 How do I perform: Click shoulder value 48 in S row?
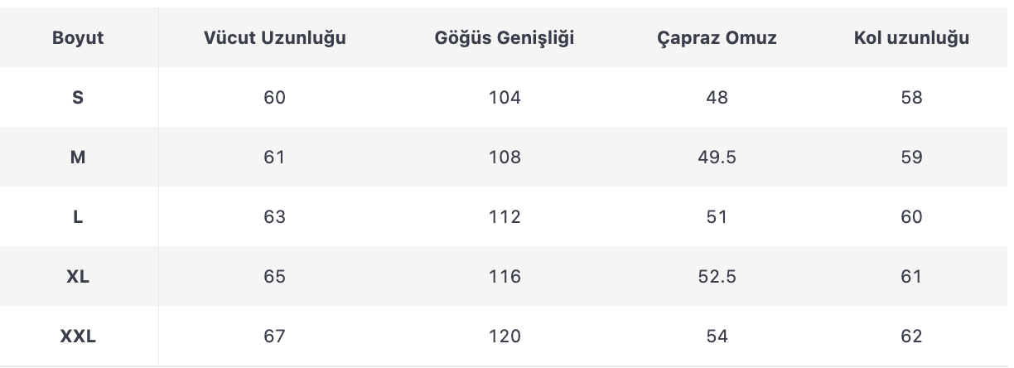tap(717, 97)
